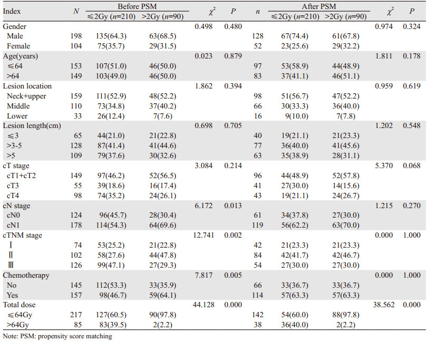The image size is (430, 342).
Task: Select the "Lesion length(cm)" row heading
Action: pyautogui.click(x=31, y=125)
